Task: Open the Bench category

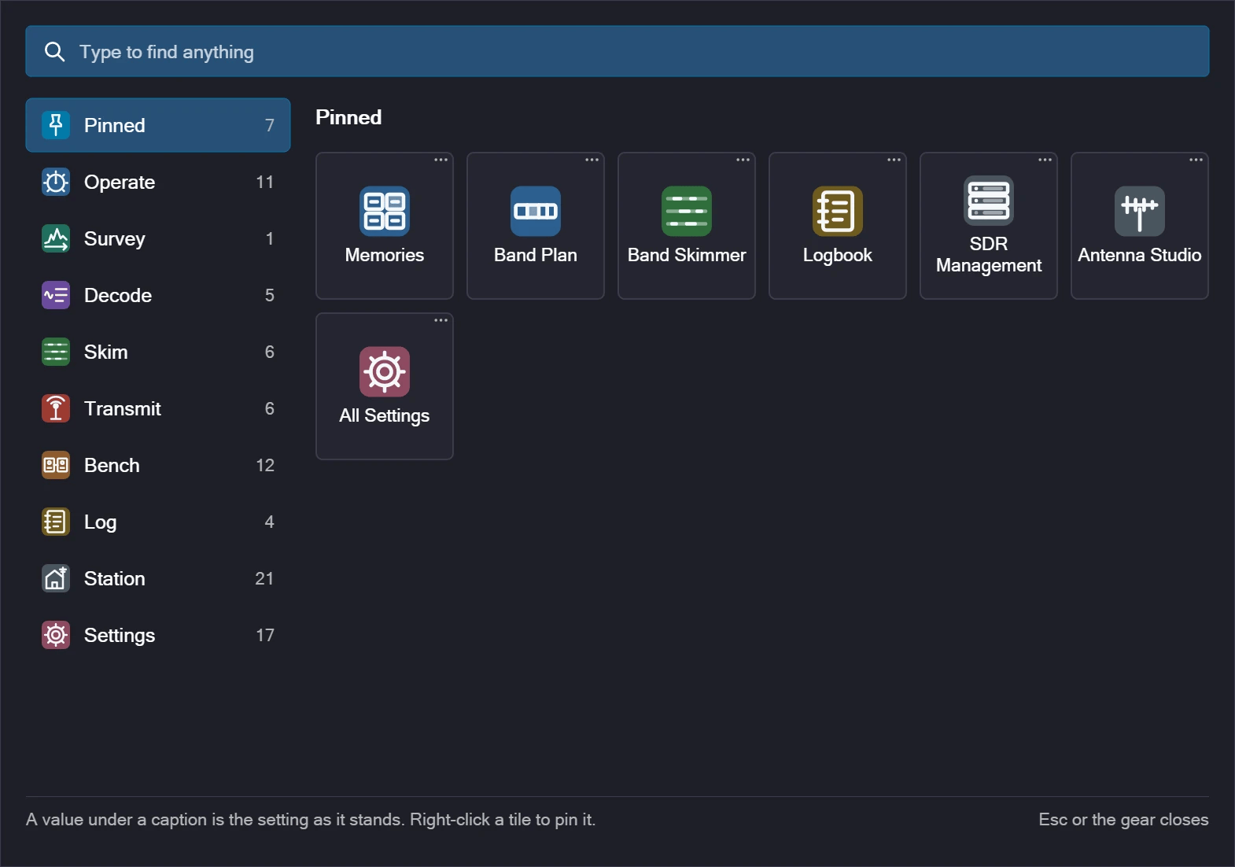Action: (x=158, y=465)
